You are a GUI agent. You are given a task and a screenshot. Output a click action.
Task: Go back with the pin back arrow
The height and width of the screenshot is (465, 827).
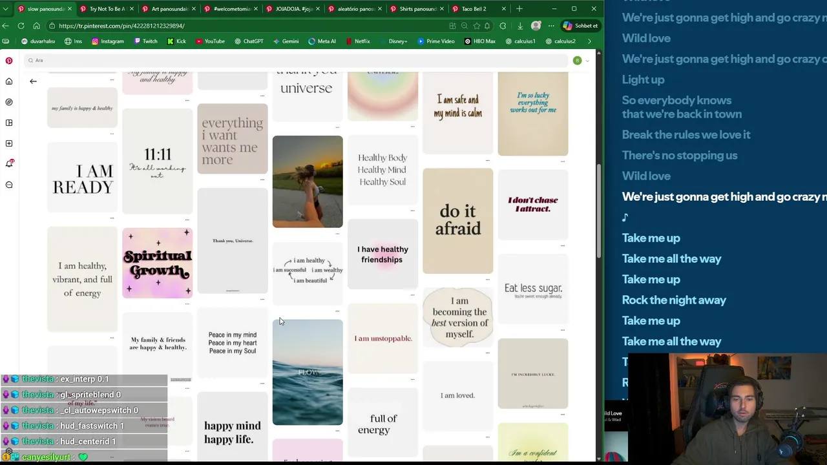(33, 81)
